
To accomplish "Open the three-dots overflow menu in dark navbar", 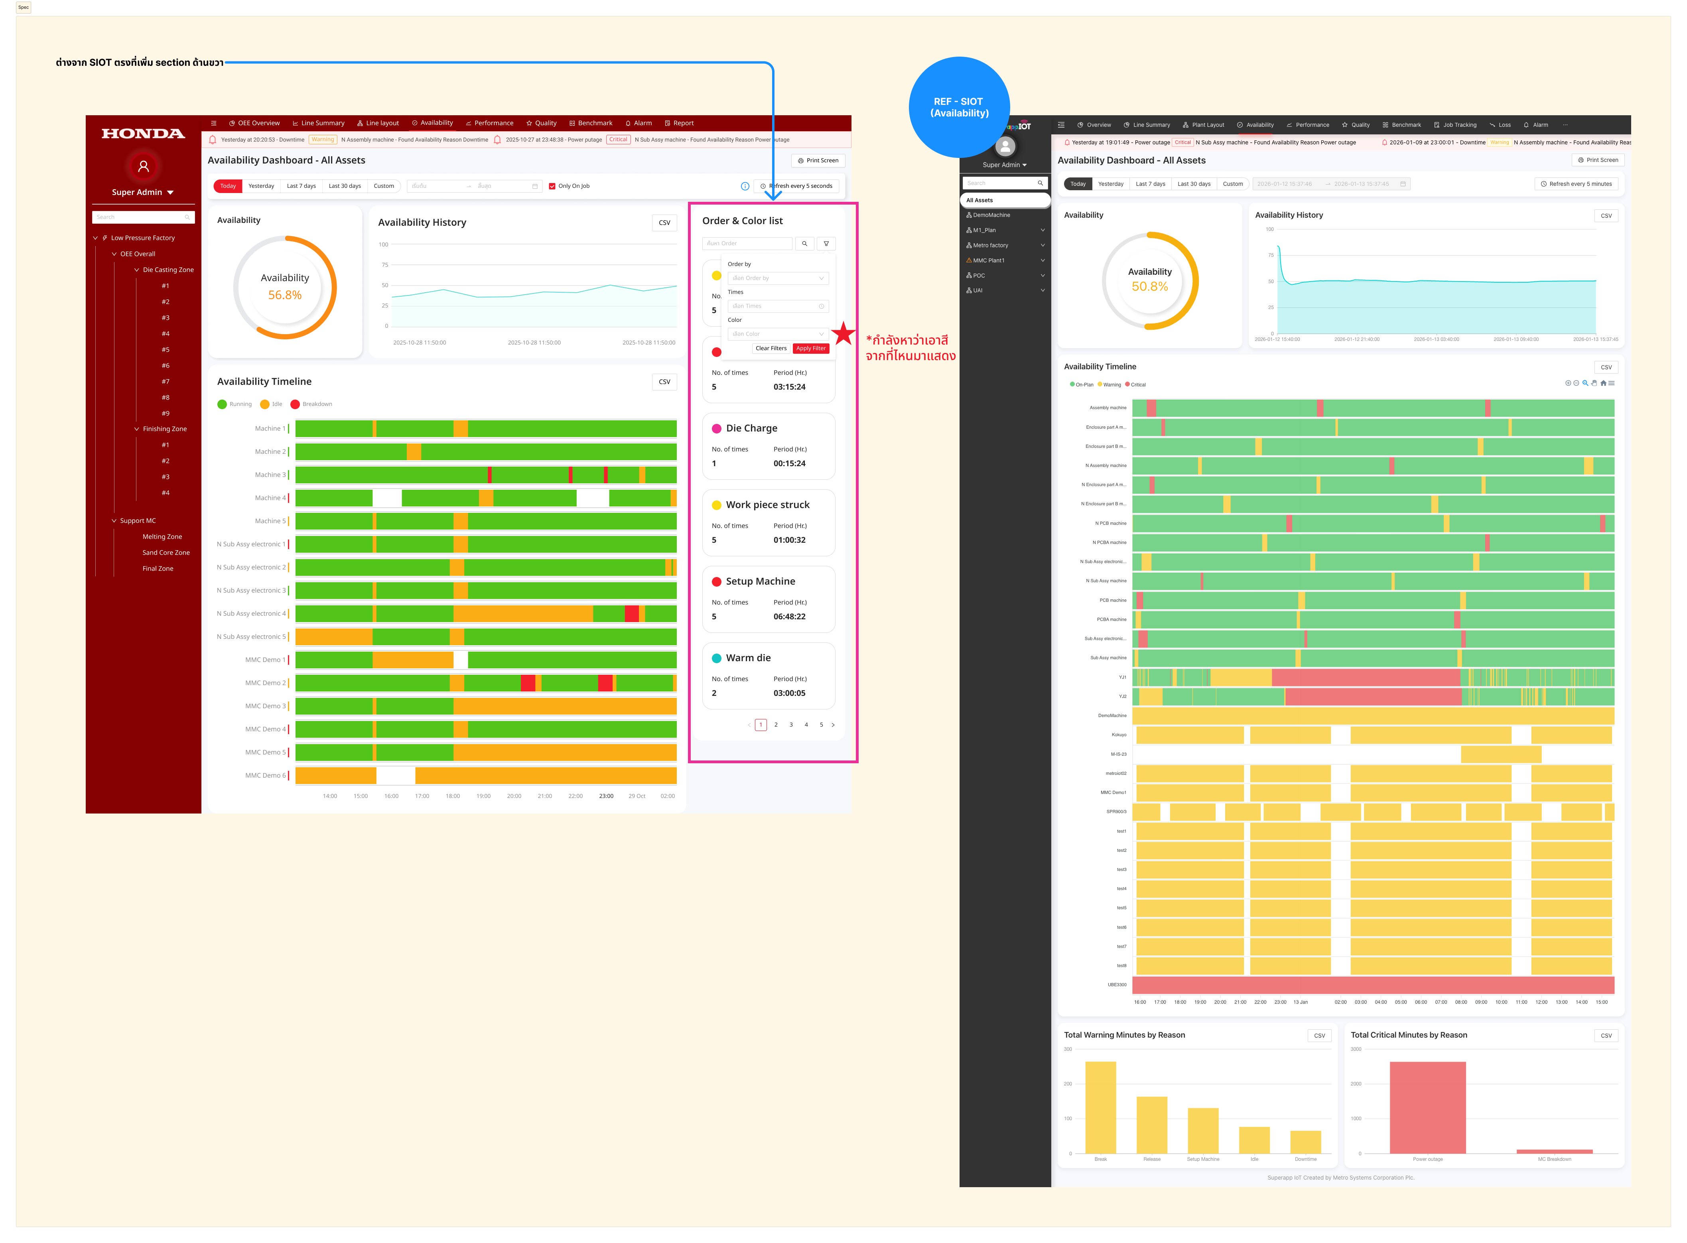I will (1565, 125).
